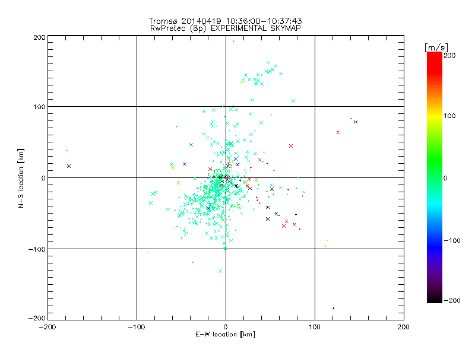
Task: Click the E-W axis "-100" tick label
Action: 137,327
